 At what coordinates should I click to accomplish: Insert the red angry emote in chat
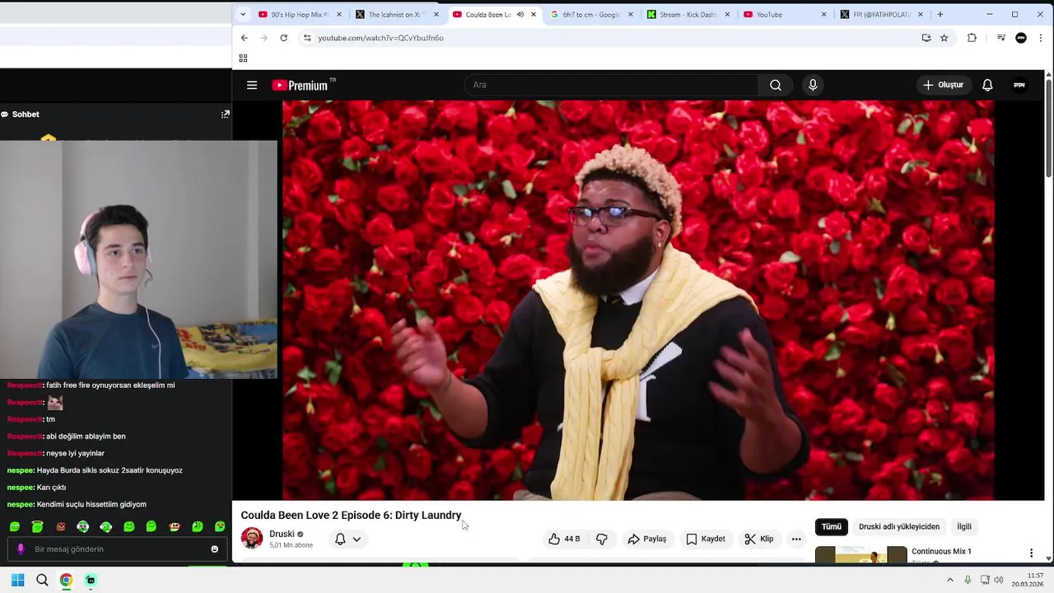tap(60, 526)
